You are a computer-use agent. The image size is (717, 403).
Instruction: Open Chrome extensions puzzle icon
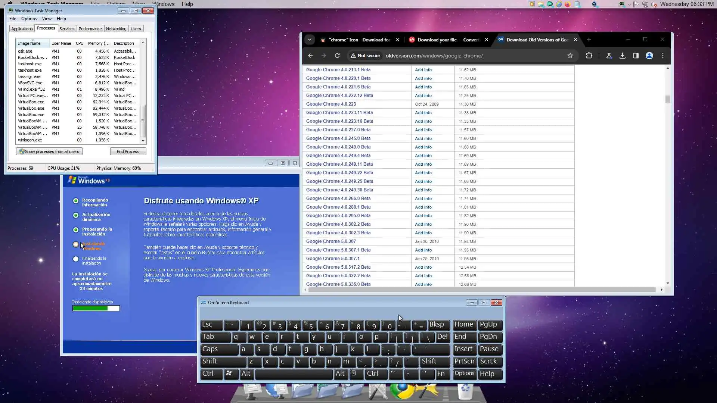coord(589,56)
